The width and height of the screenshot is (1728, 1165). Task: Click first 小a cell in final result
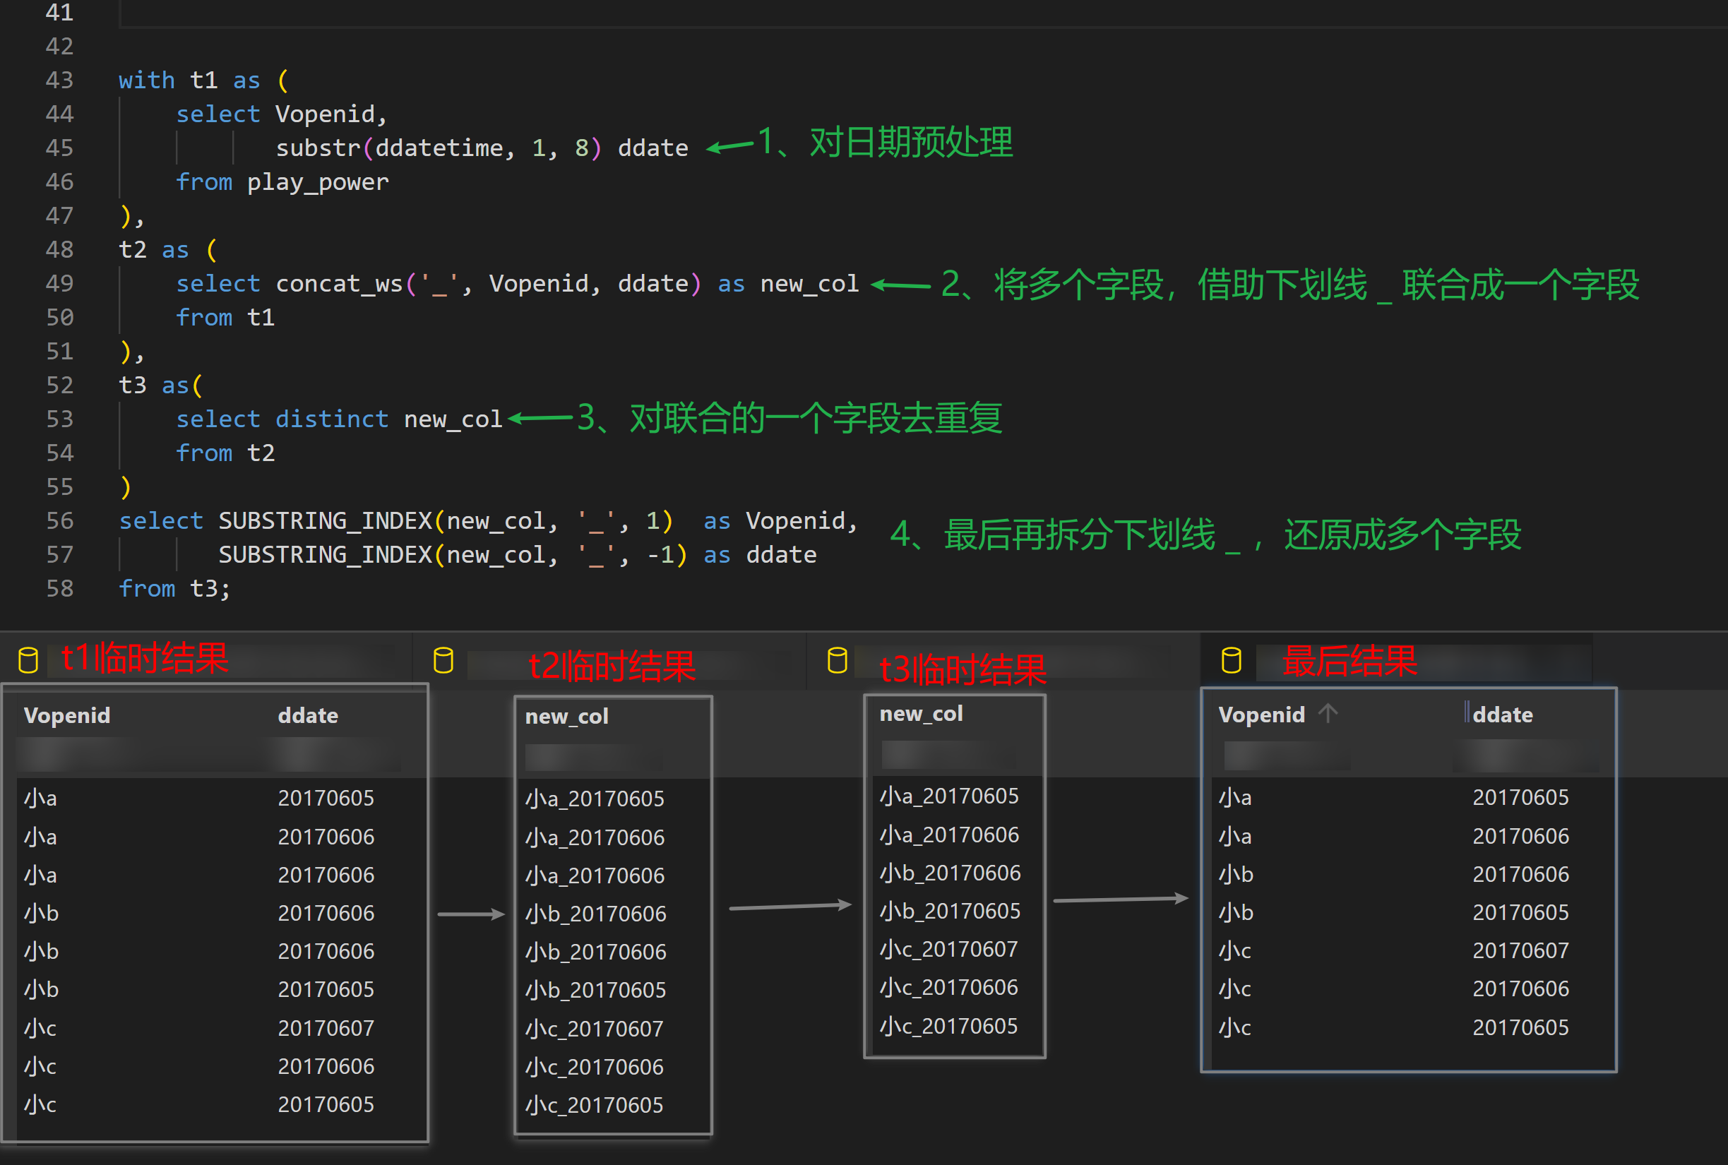click(1236, 797)
